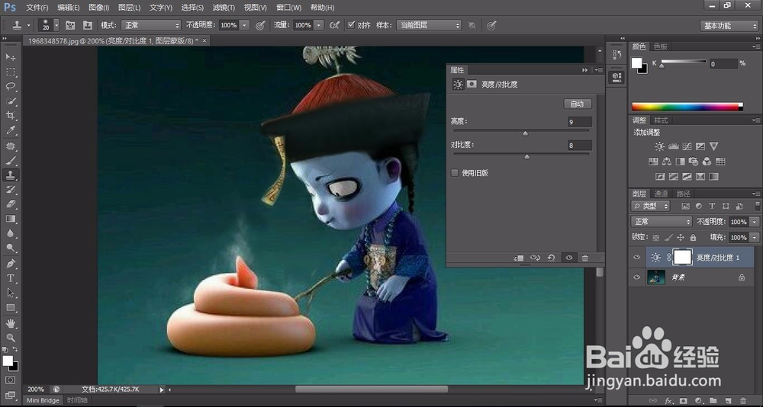This screenshot has height=407, width=763.
Task: Open the File menu
Action: [x=37, y=8]
